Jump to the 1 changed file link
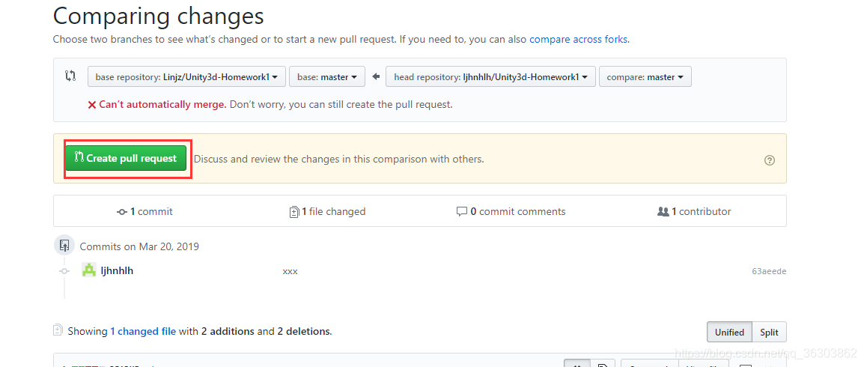The image size is (864, 367). [x=143, y=332]
